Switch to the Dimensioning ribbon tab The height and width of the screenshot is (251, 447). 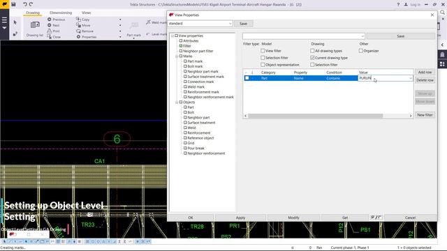pyautogui.click(x=61, y=13)
